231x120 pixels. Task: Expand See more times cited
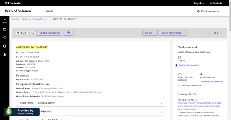click(x=191, y=85)
